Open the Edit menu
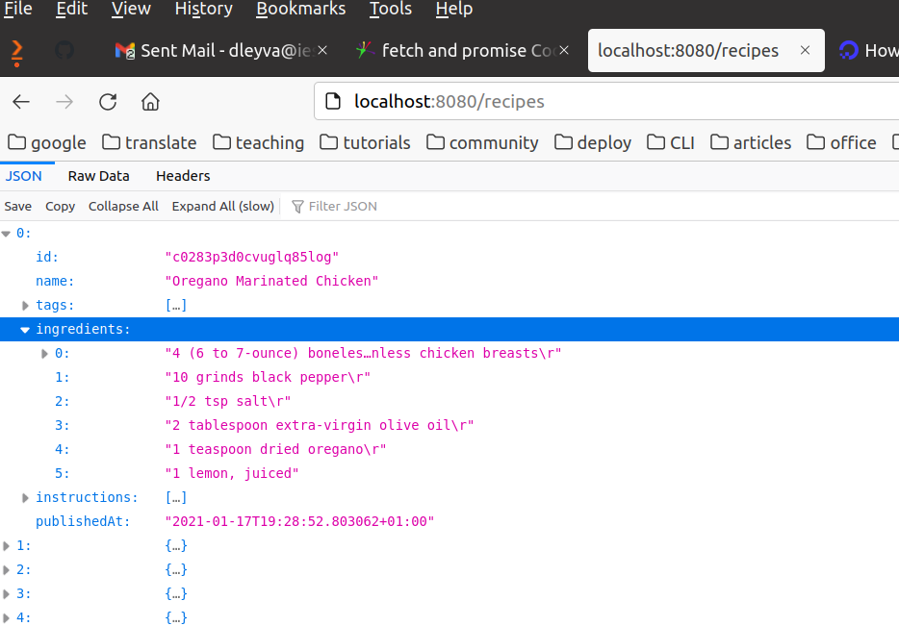This screenshot has height=626, width=899. [71, 9]
